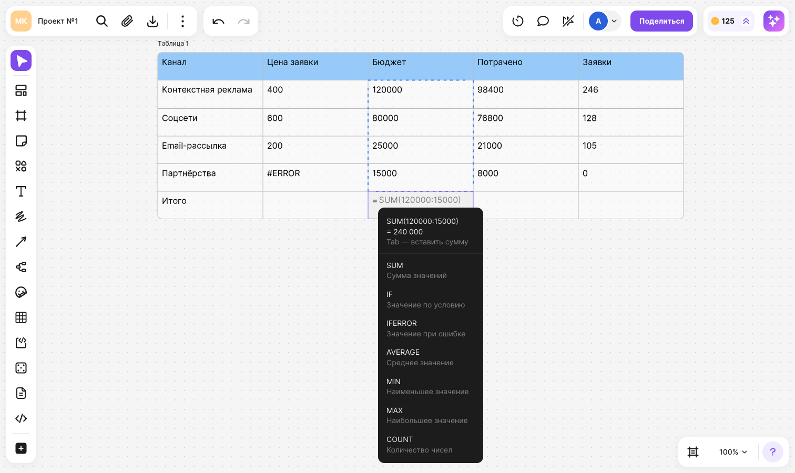Select the table tool in sidebar
Image resolution: width=795 pixels, height=473 pixels.
coord(21,317)
